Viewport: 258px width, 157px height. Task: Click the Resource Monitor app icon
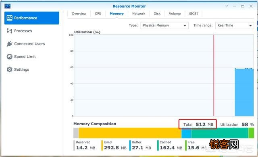coord(8,6)
